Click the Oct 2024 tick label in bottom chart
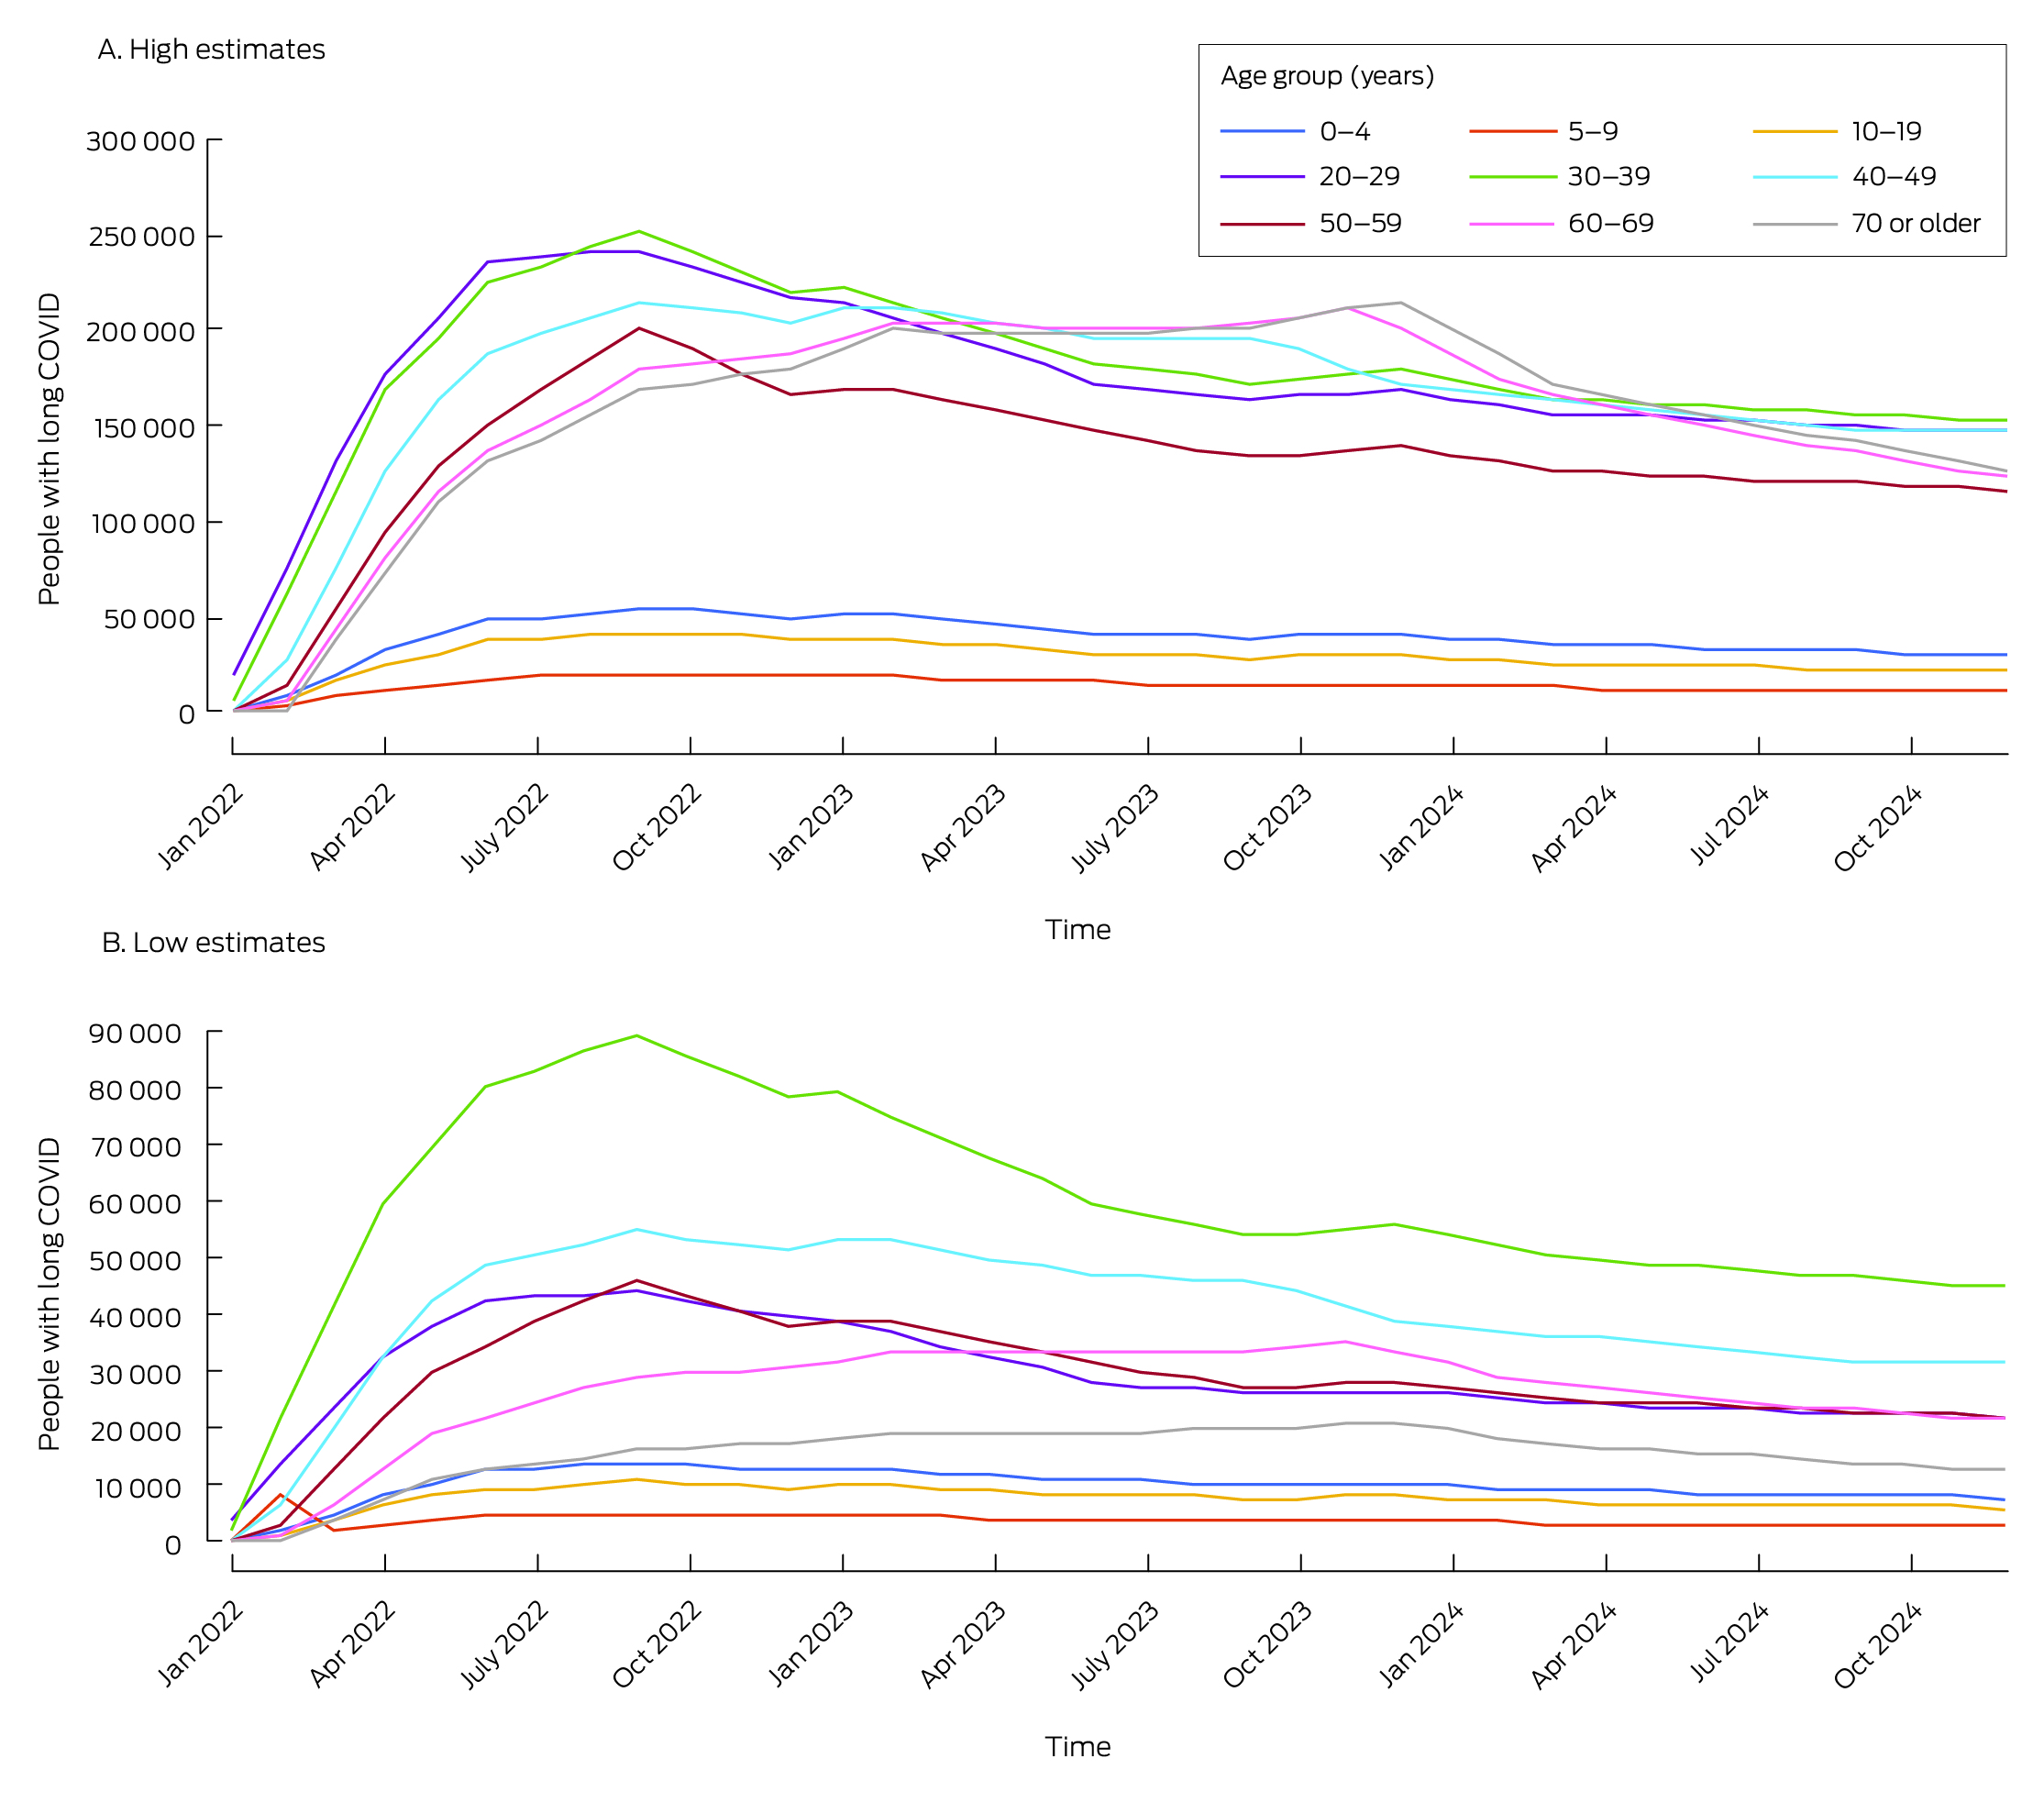 point(1878,1645)
